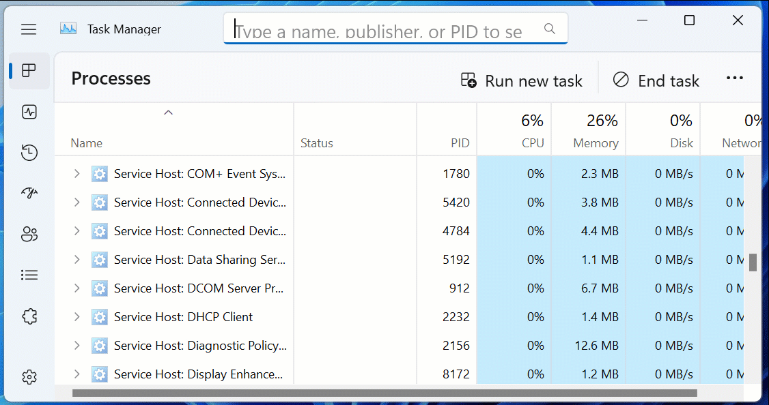The width and height of the screenshot is (769, 405).
Task: Open Task Manager settings gear
Action: tap(29, 377)
